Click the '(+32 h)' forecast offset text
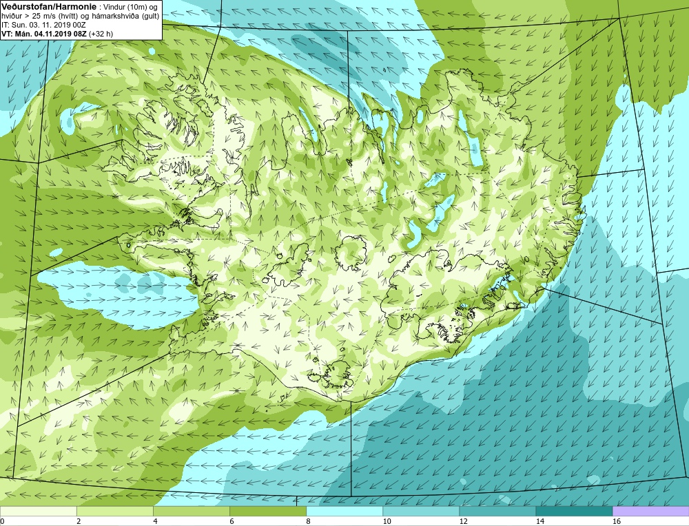 tap(101, 34)
